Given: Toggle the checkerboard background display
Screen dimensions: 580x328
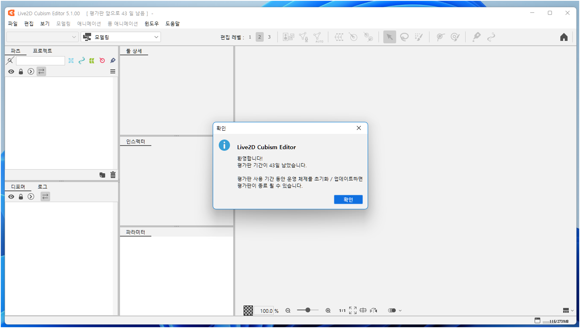Looking at the screenshot, I should tap(248, 310).
